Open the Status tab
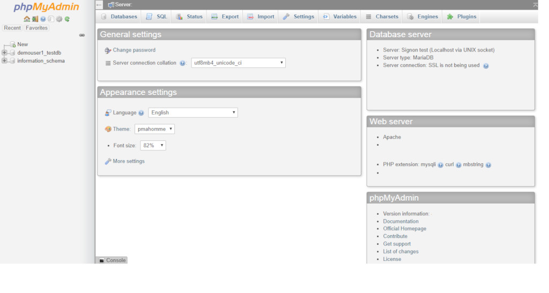The height and width of the screenshot is (293, 549). pyautogui.click(x=189, y=17)
